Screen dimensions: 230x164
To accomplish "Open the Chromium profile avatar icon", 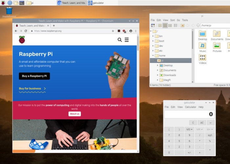I will (x=131, y=31).
